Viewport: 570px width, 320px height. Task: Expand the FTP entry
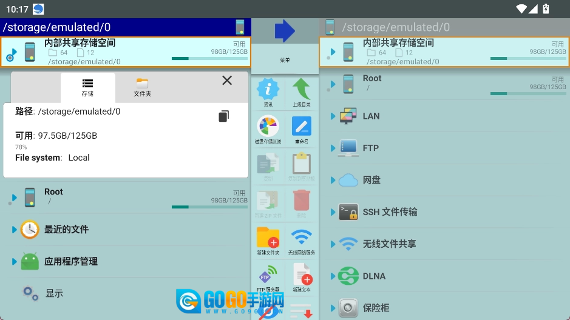(333, 148)
